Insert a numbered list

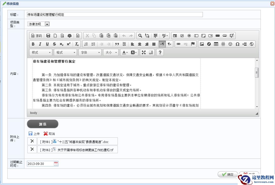click(86, 44)
